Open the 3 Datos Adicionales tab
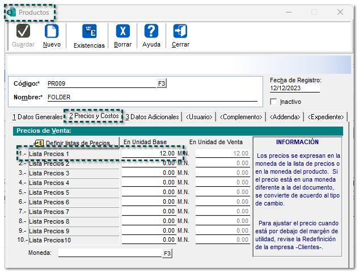The height and width of the screenshot is (273, 359). tap(152, 116)
